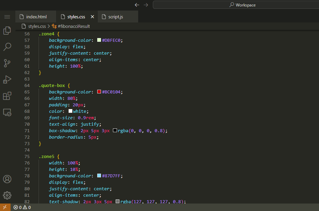The height and width of the screenshot is (211, 319).
Task: Expand the #fibonacciResult breadcrumb
Action: [x=74, y=26]
